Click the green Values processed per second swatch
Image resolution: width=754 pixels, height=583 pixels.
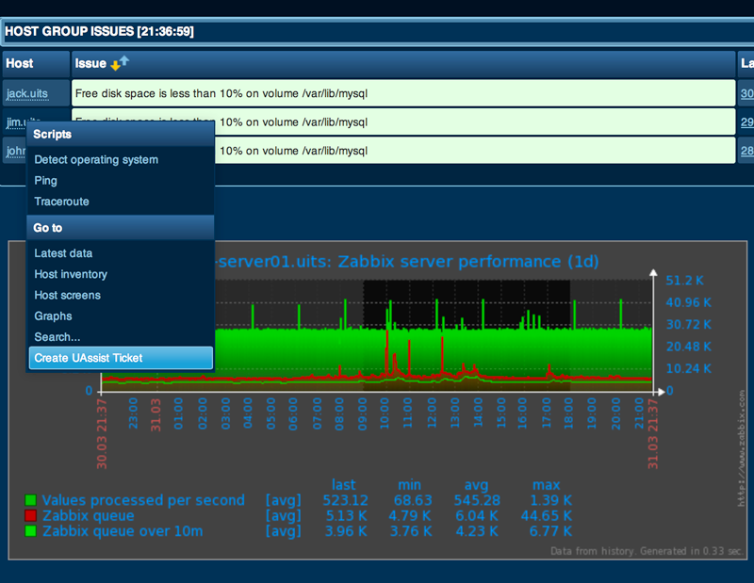coord(31,500)
